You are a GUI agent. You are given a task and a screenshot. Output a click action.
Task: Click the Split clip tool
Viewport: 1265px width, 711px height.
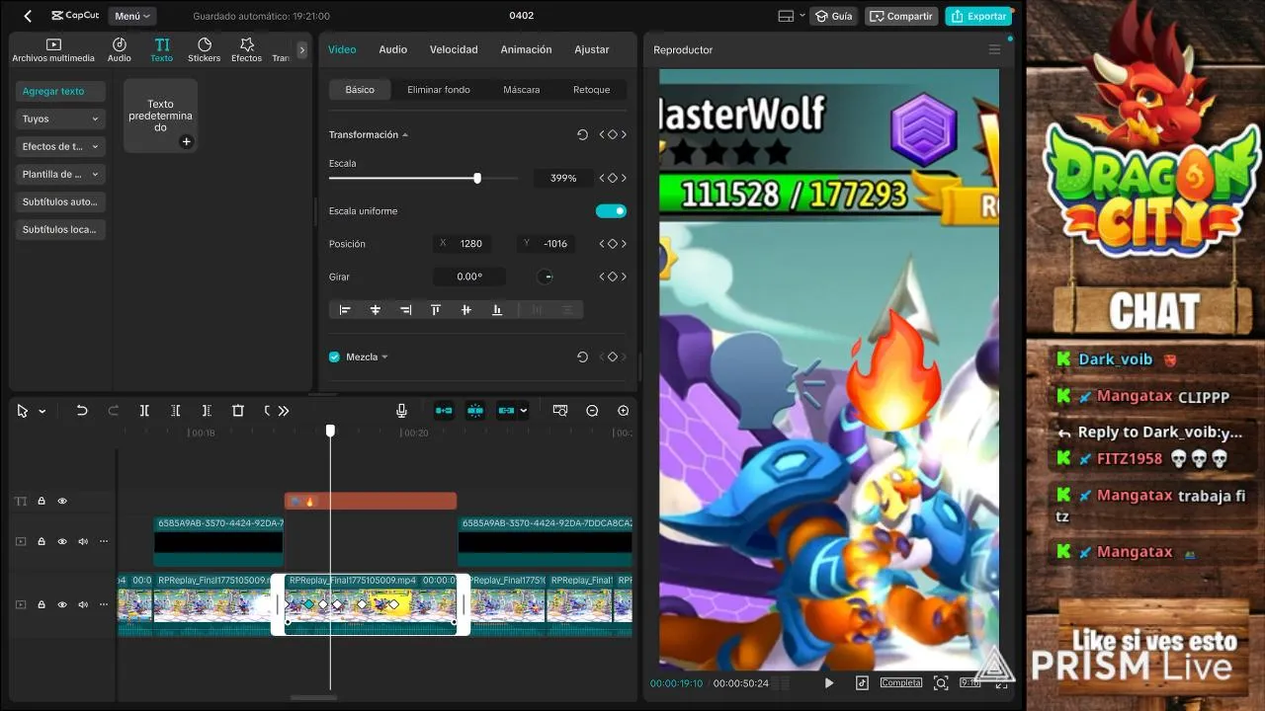[x=144, y=411]
